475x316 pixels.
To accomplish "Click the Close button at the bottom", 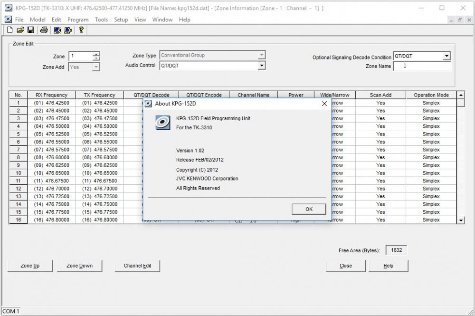I will pos(346,266).
